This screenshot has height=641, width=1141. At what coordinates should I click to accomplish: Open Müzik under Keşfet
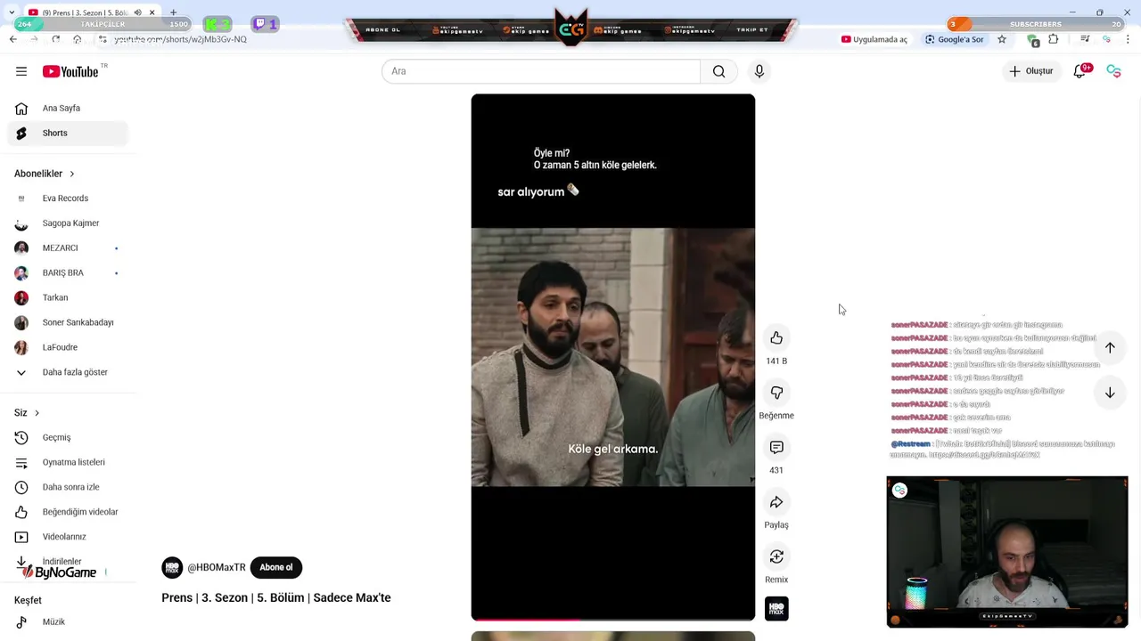pyautogui.click(x=68, y=622)
